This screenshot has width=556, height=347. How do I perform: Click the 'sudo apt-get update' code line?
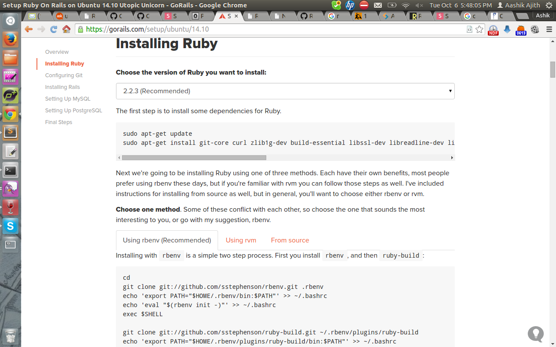(x=157, y=134)
